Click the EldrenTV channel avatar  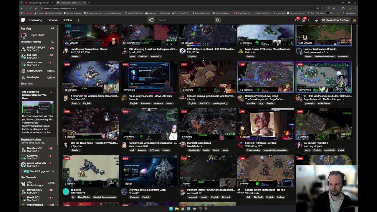(x=124, y=192)
